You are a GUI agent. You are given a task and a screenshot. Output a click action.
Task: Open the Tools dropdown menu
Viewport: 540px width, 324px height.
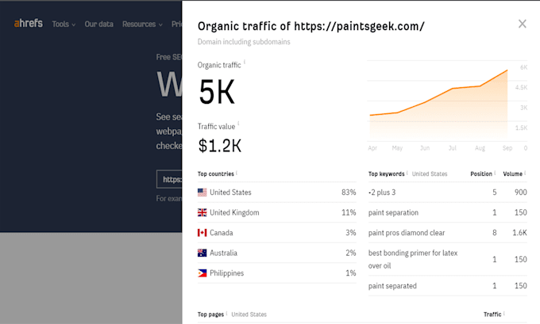(x=64, y=24)
